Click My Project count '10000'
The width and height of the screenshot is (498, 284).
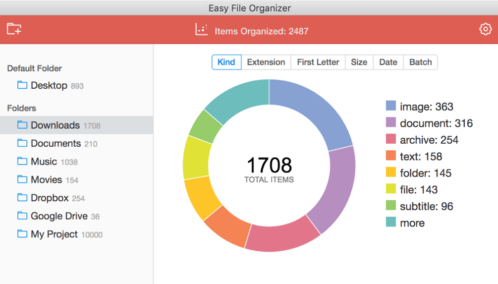92,235
